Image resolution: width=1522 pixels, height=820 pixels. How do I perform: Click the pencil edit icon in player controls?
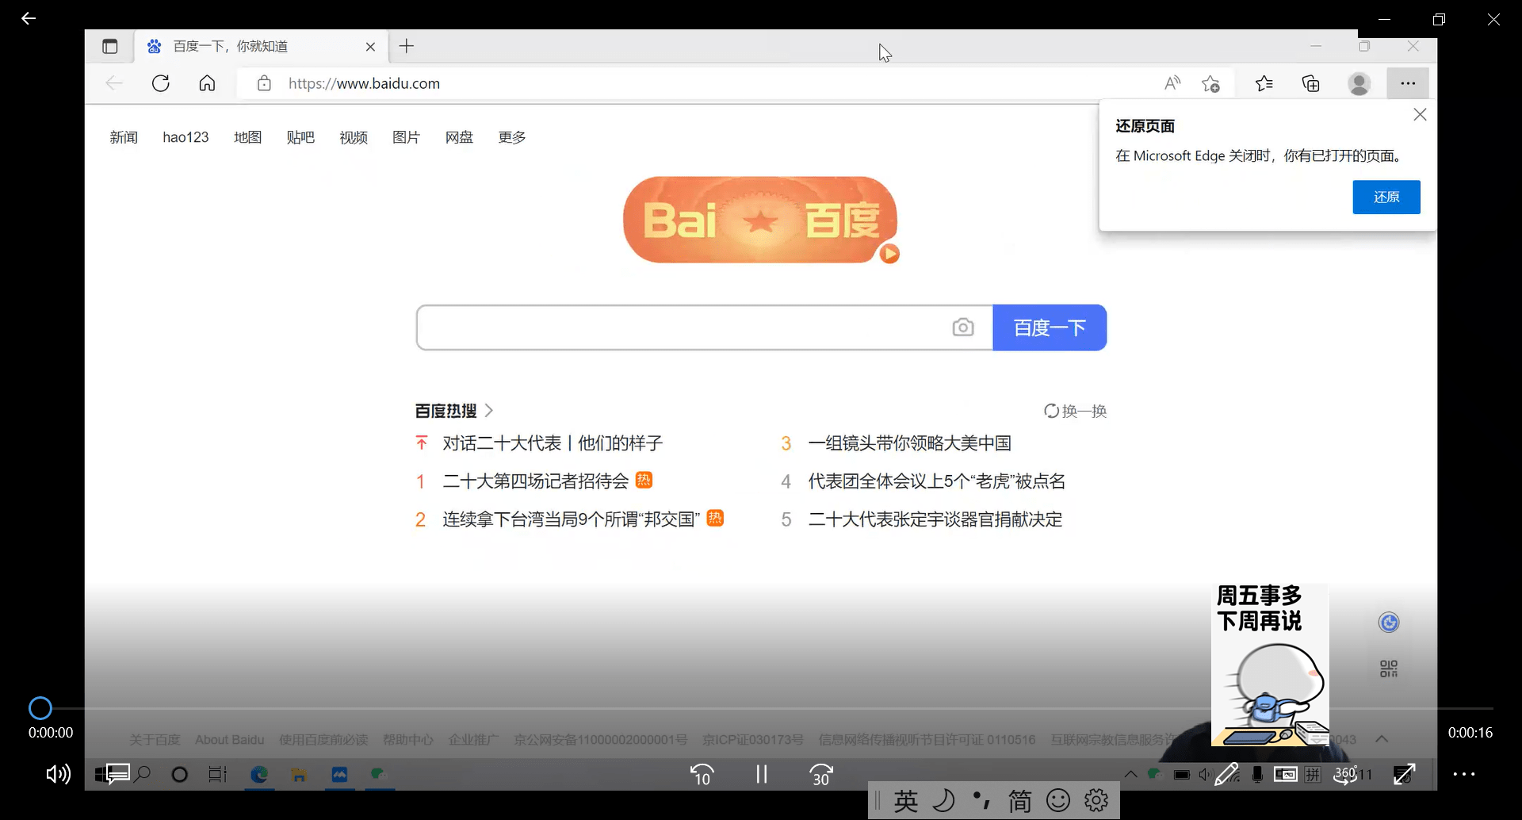click(x=1227, y=774)
